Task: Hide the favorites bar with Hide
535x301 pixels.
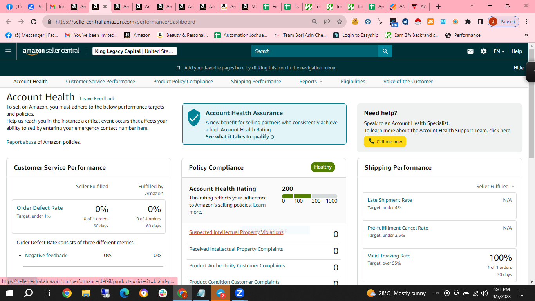Action: point(519,68)
